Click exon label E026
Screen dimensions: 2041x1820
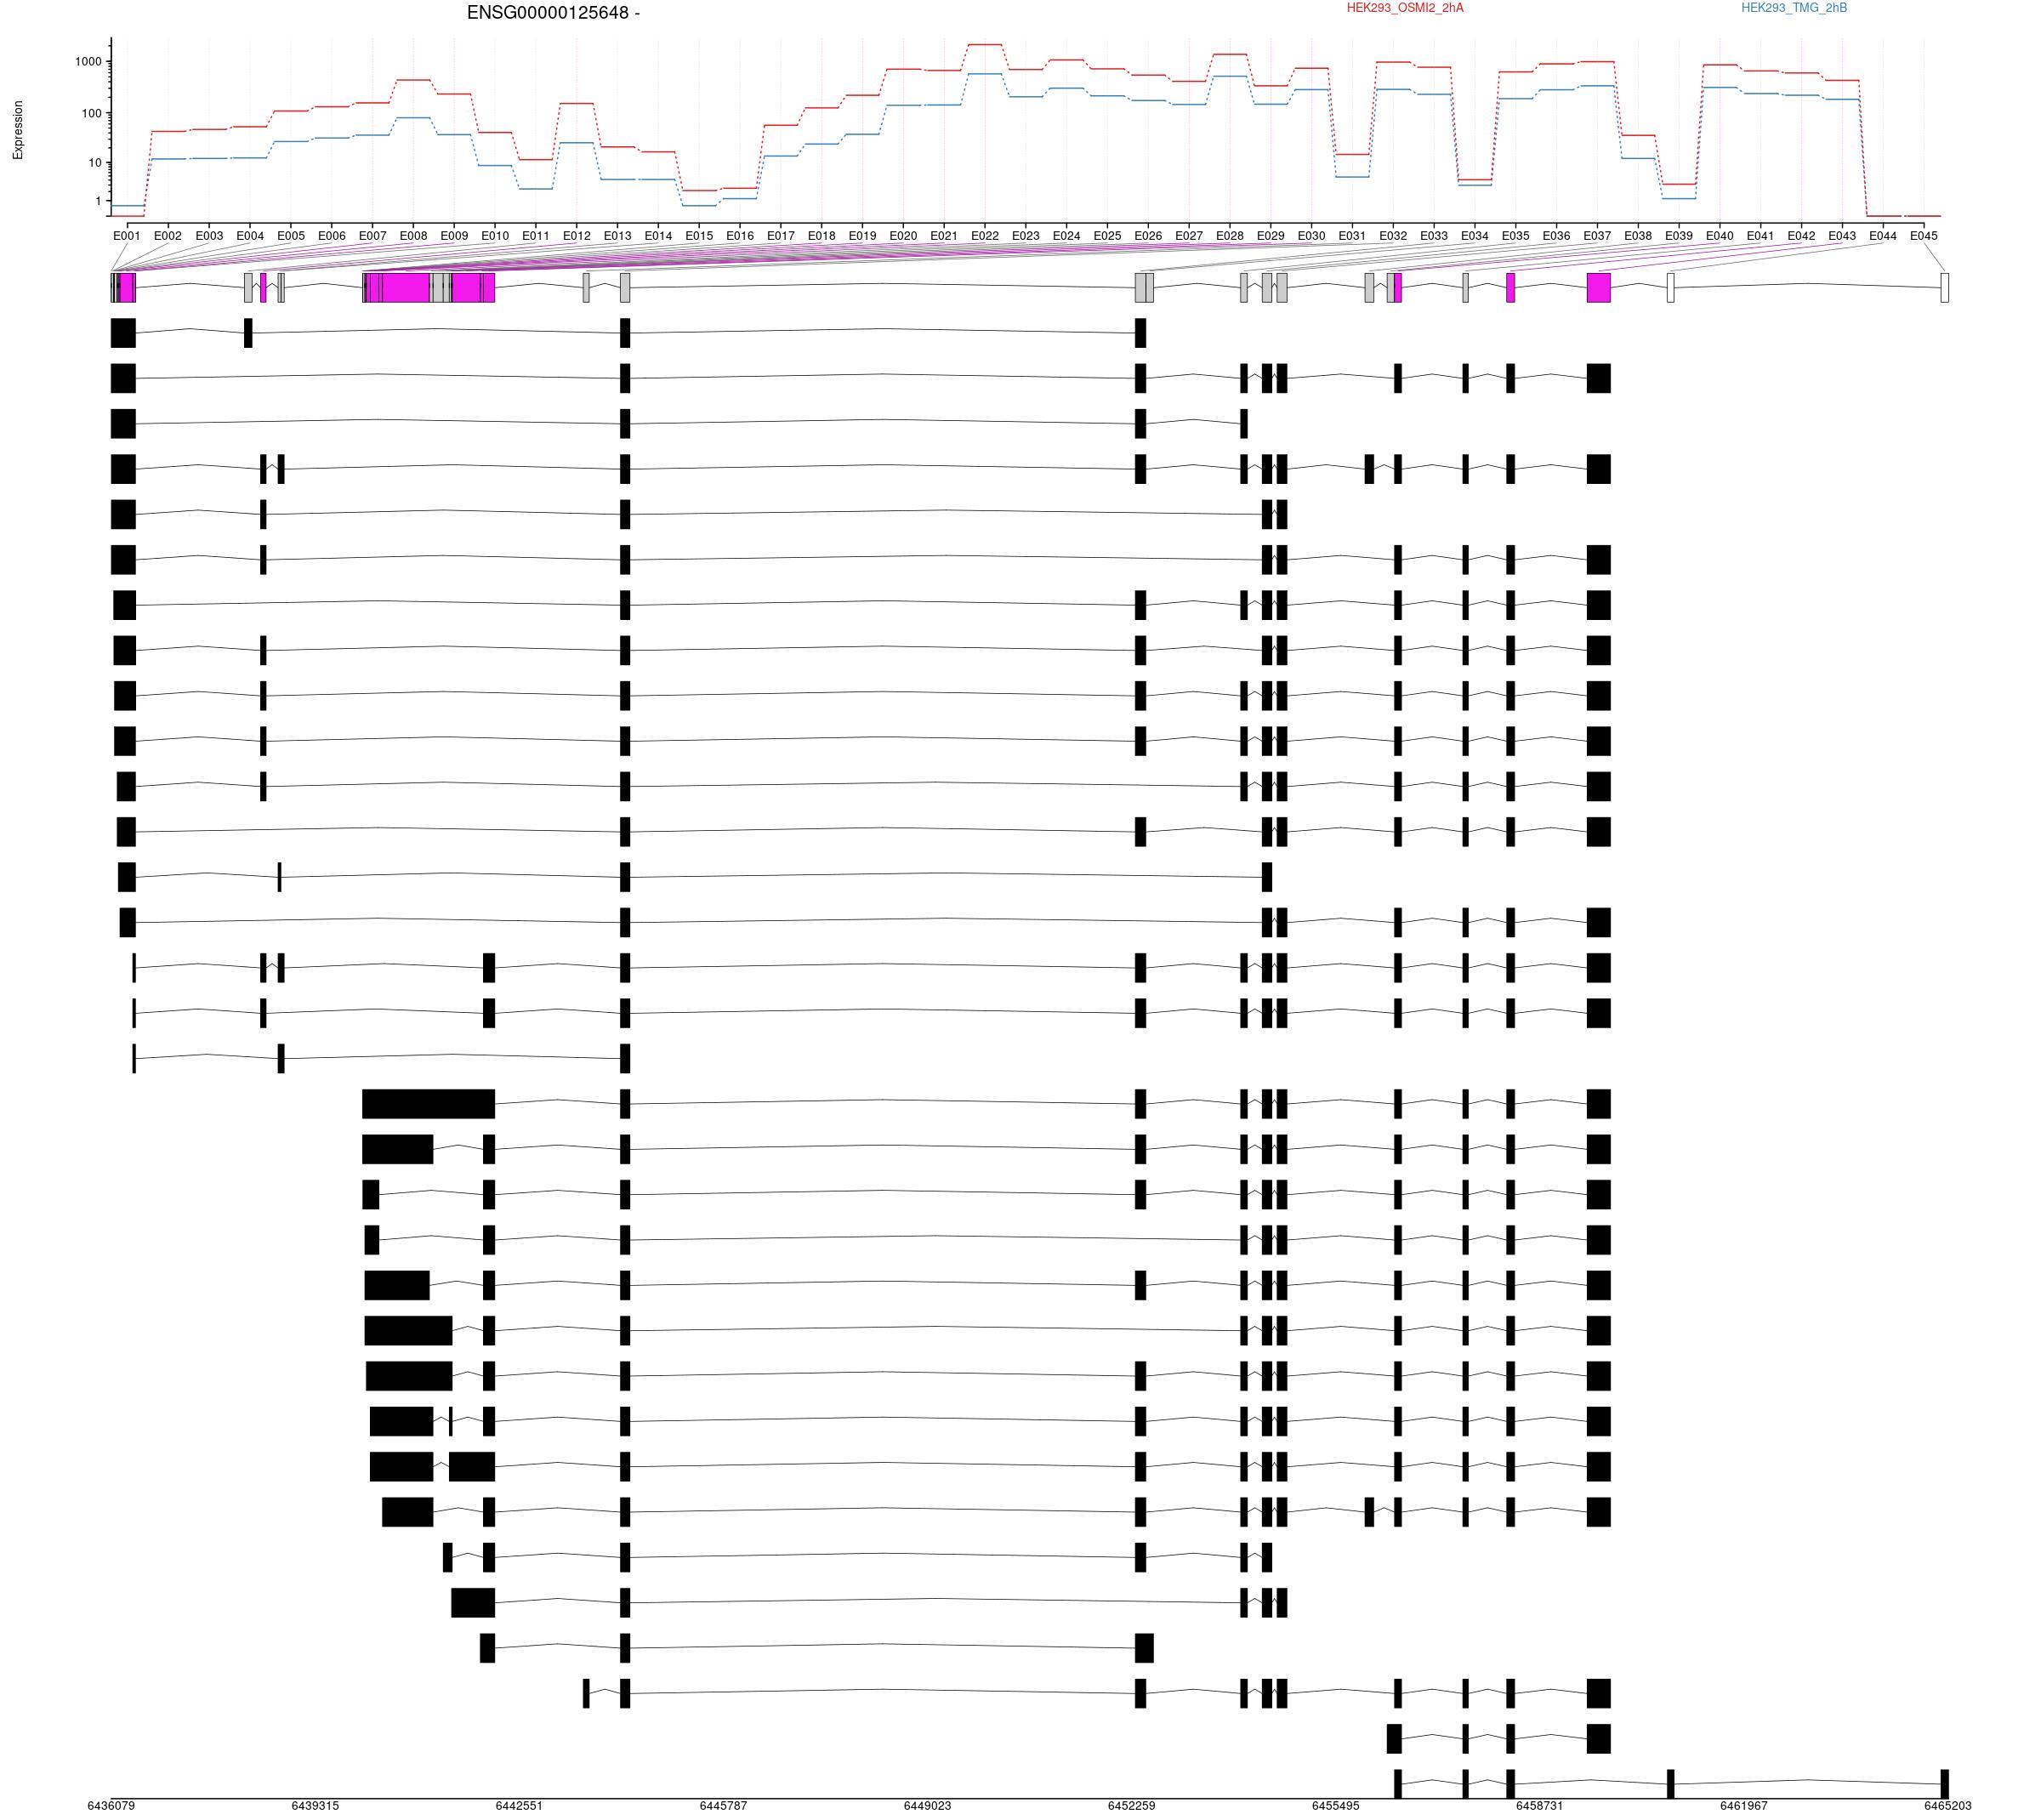1148,236
